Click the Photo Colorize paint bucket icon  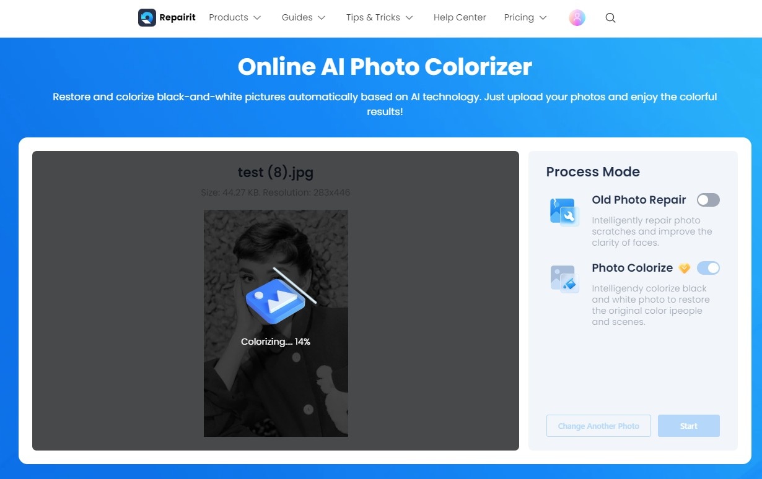pyautogui.click(x=564, y=279)
